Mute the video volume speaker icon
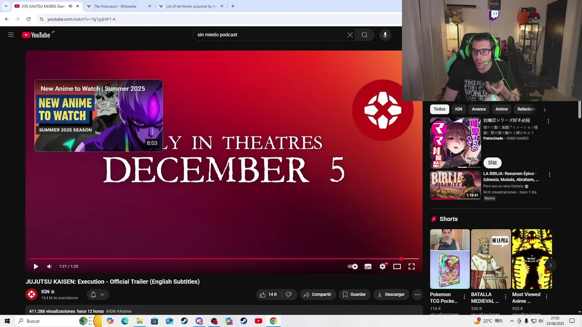This screenshot has width=582, height=327. click(50, 267)
